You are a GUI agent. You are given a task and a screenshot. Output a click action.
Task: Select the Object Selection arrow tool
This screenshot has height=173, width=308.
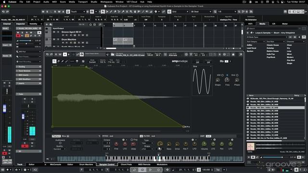[x=103, y=12]
